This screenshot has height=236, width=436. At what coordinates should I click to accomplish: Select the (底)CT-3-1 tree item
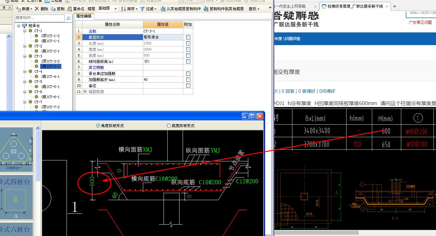click(51, 66)
